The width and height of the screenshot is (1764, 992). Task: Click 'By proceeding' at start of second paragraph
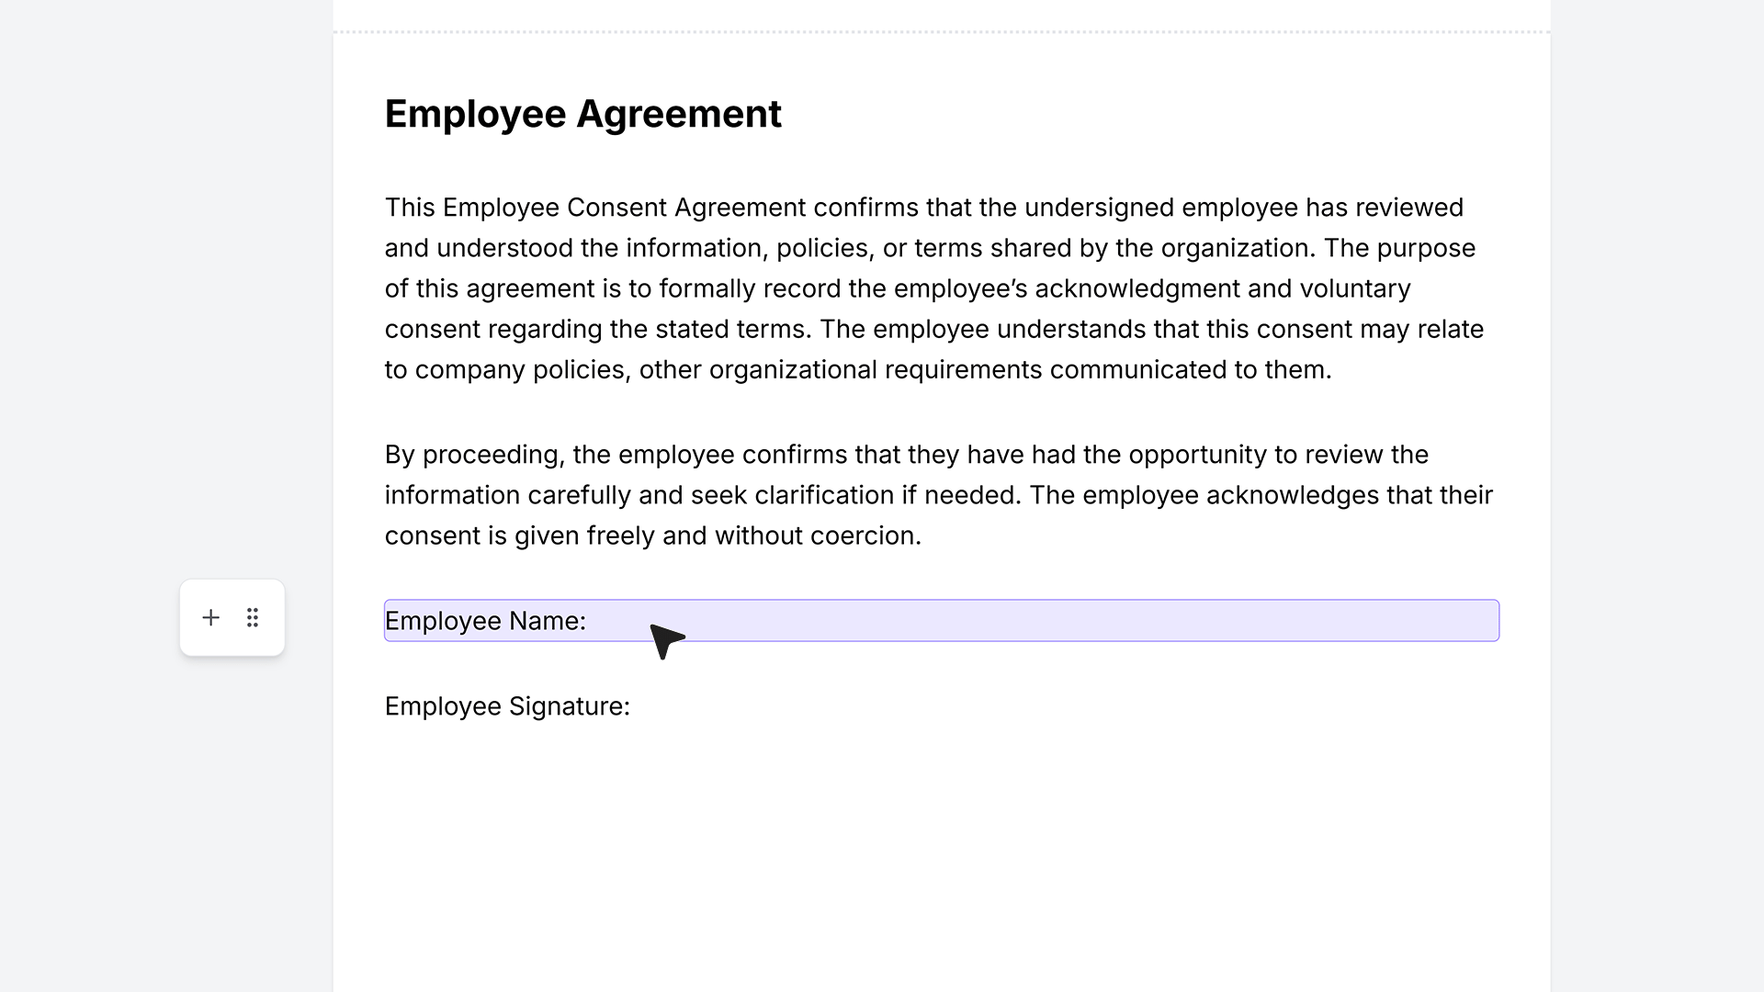coord(474,455)
